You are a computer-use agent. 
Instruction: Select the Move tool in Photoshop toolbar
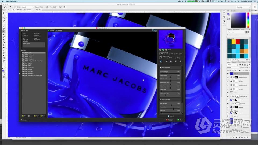click(3, 13)
